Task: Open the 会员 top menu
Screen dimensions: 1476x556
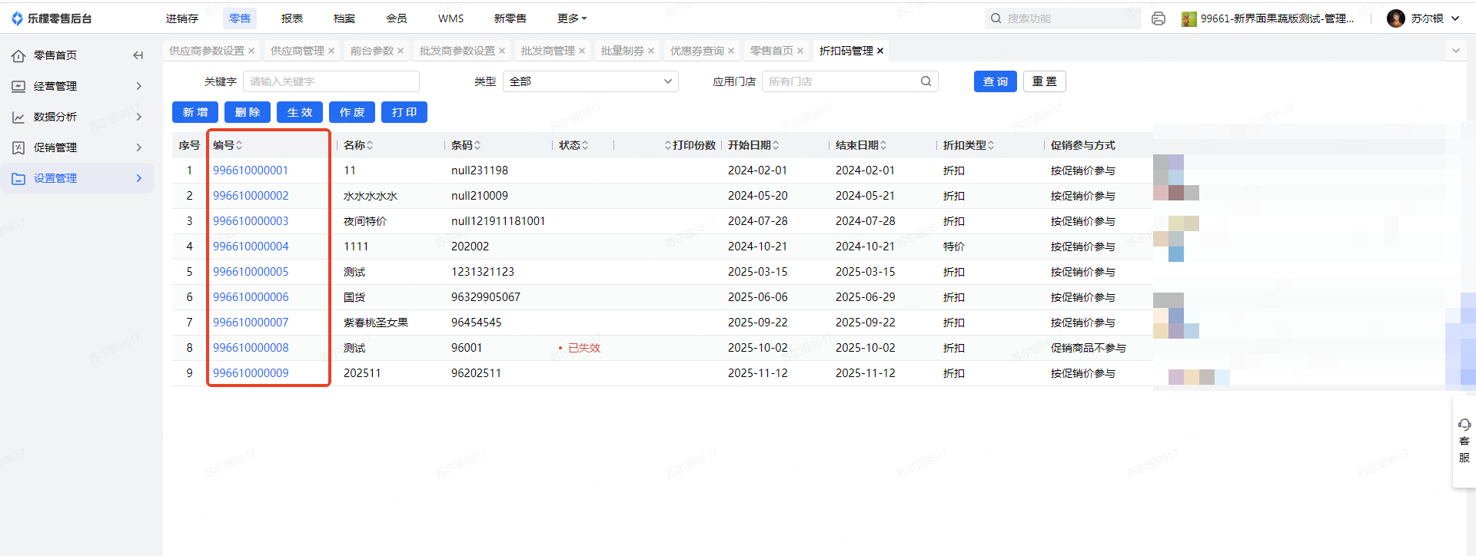Action: tap(397, 18)
